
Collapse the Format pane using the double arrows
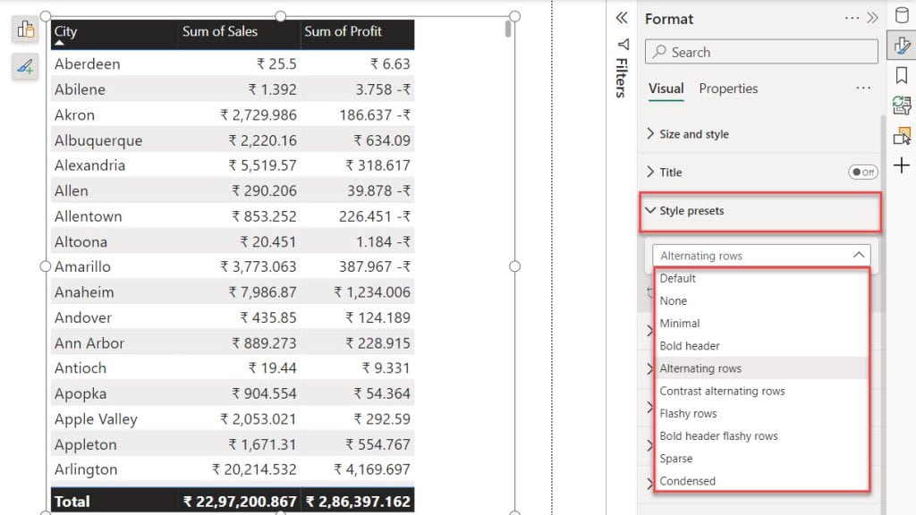pyautogui.click(x=872, y=18)
